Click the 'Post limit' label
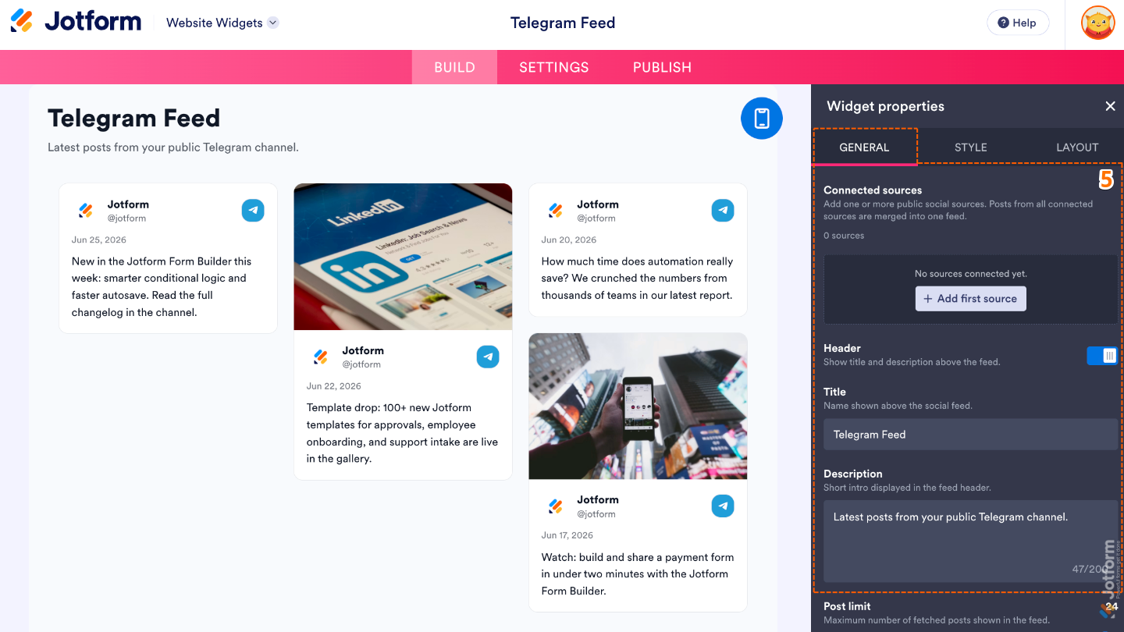Viewport: 1124px width, 632px height. [847, 606]
